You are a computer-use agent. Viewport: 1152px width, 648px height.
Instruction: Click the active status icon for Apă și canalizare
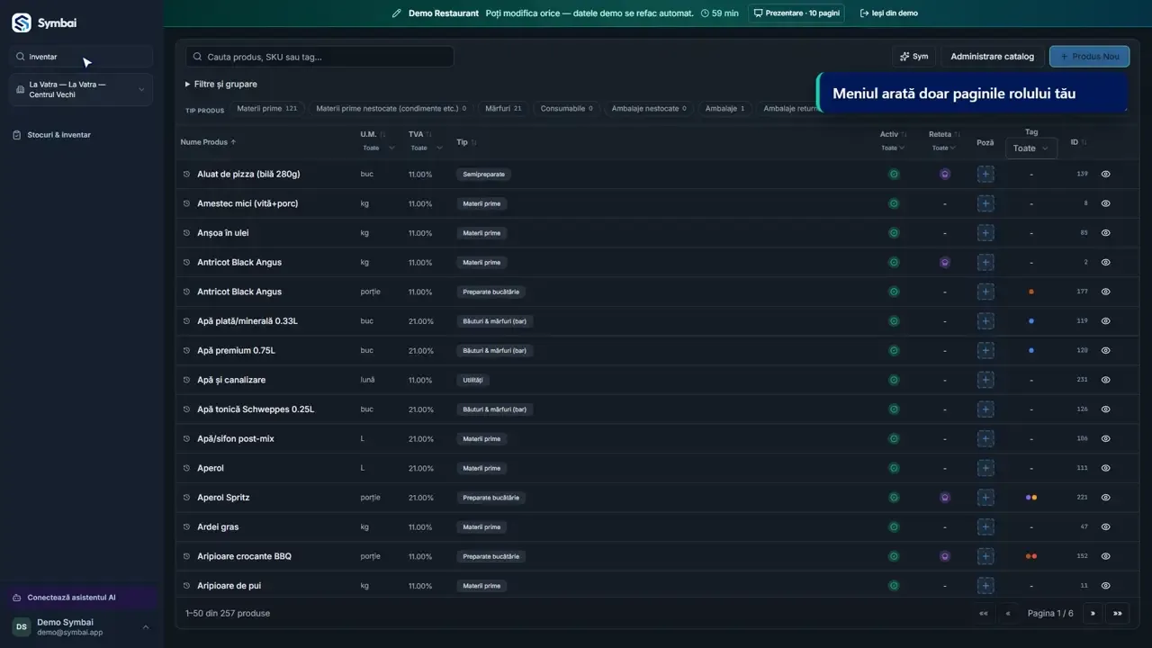tap(894, 380)
